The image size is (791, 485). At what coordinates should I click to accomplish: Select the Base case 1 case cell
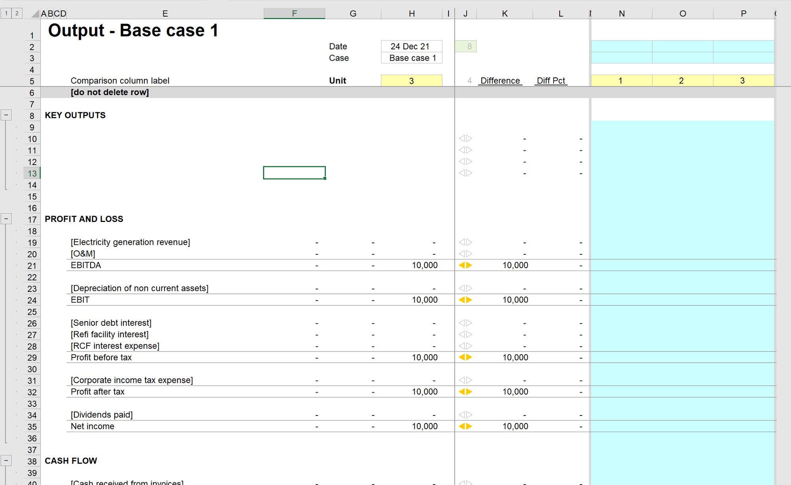(412, 58)
